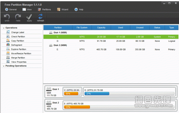Click the Help question mark icon

(x=76, y=10)
